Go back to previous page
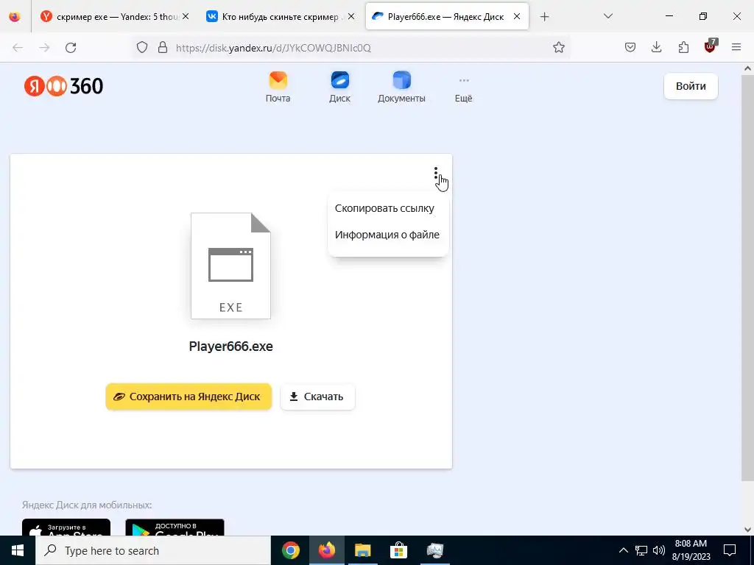Viewport: 754px width, 565px height. click(x=18, y=48)
